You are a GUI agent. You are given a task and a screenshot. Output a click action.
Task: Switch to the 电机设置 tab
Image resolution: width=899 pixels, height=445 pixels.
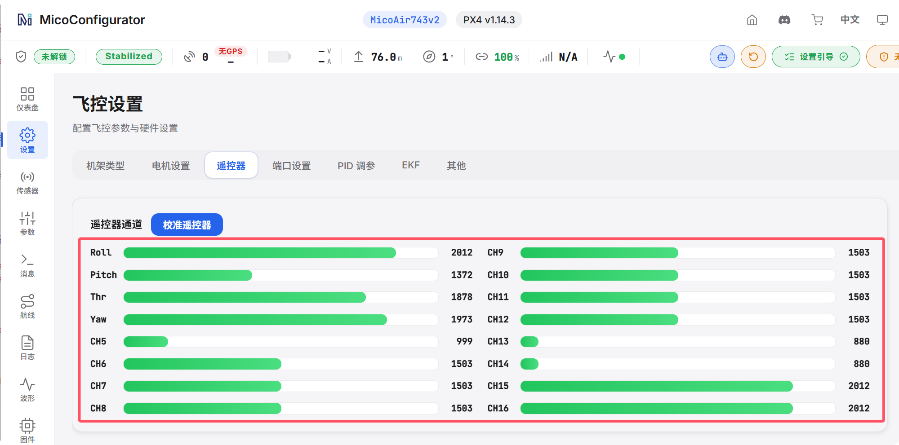[x=171, y=166]
